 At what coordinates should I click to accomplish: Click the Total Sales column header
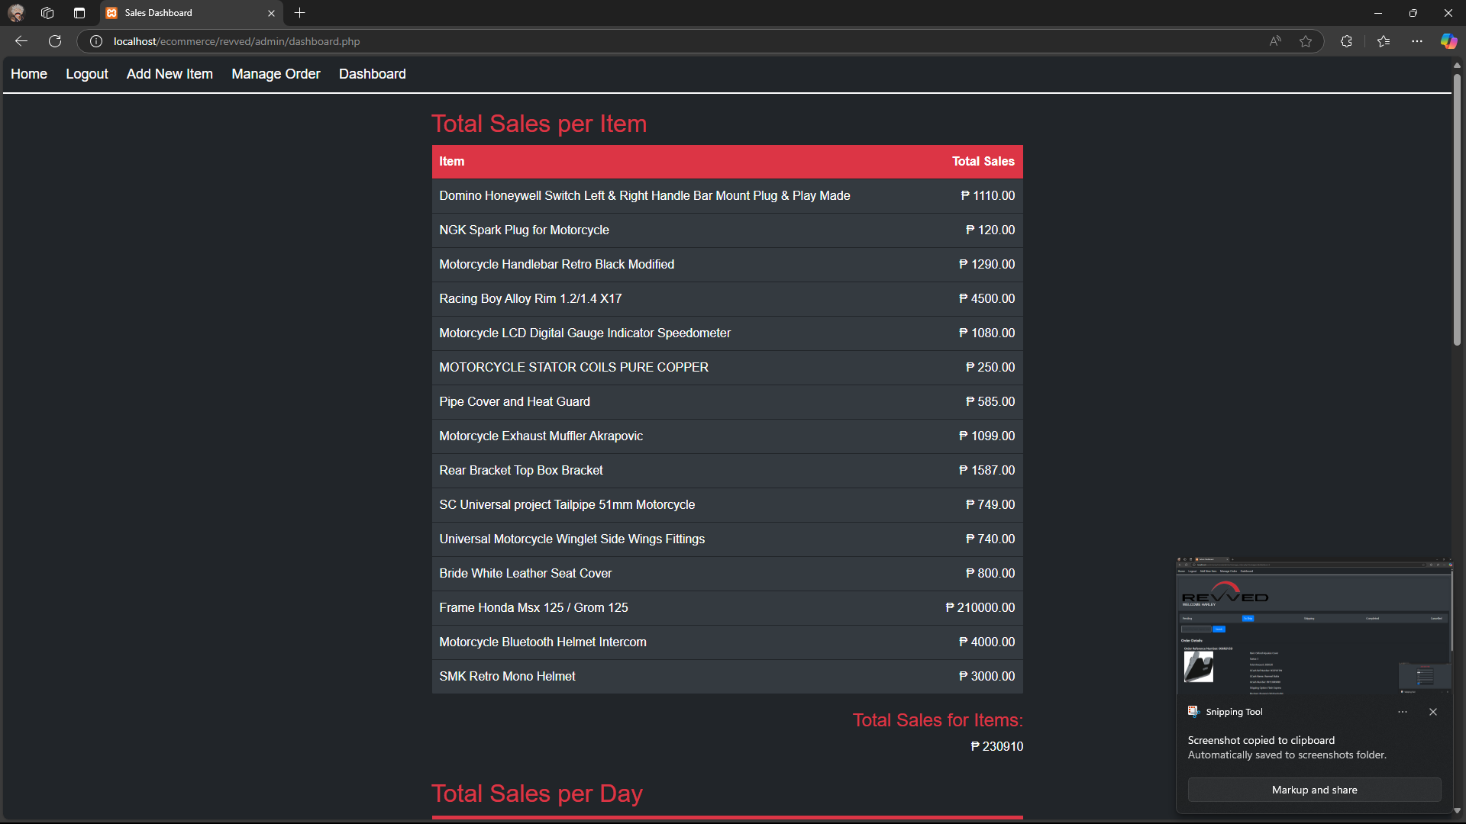983,162
